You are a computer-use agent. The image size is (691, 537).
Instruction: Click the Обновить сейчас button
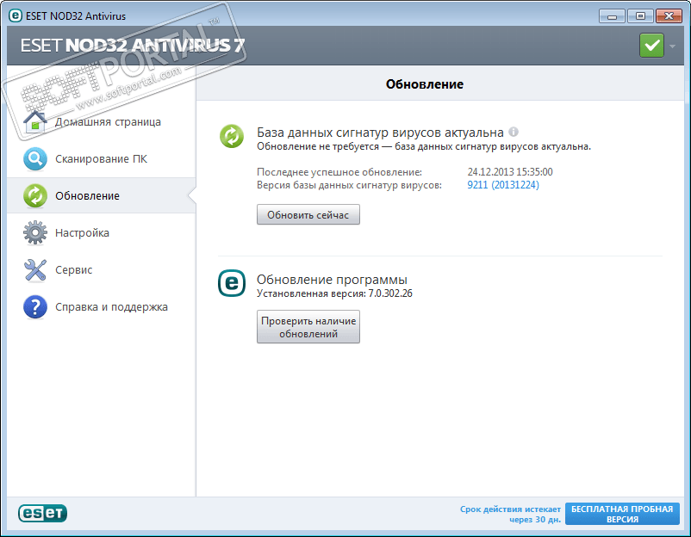tap(308, 215)
